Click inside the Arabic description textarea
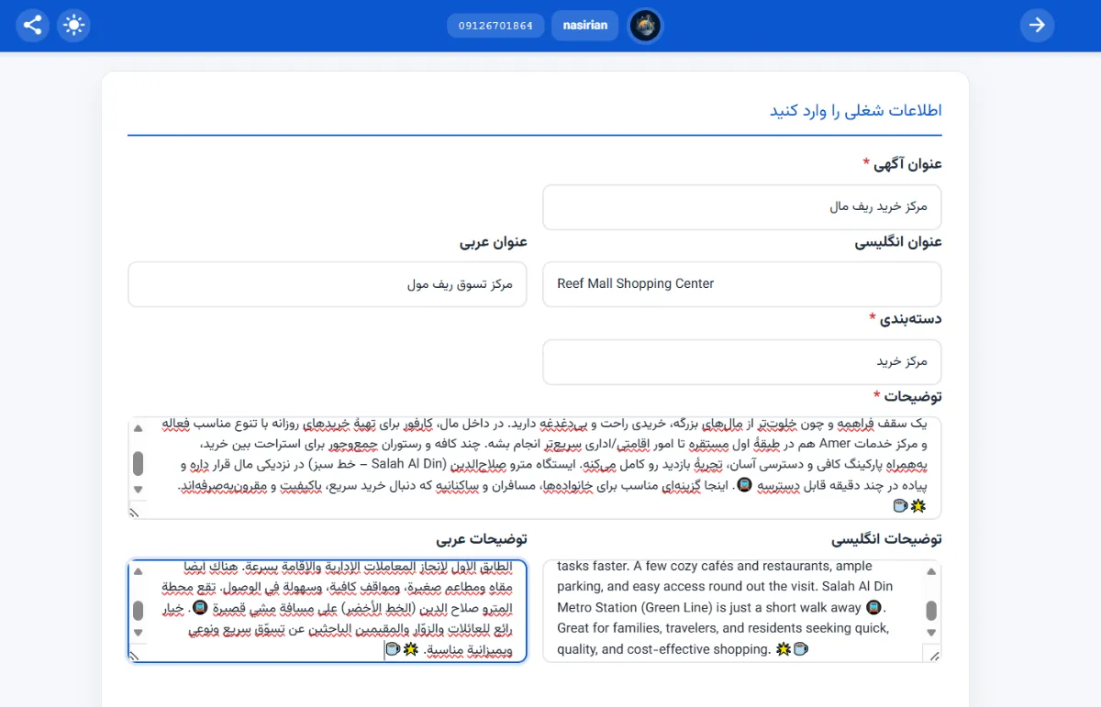The image size is (1101, 707). coord(328,611)
